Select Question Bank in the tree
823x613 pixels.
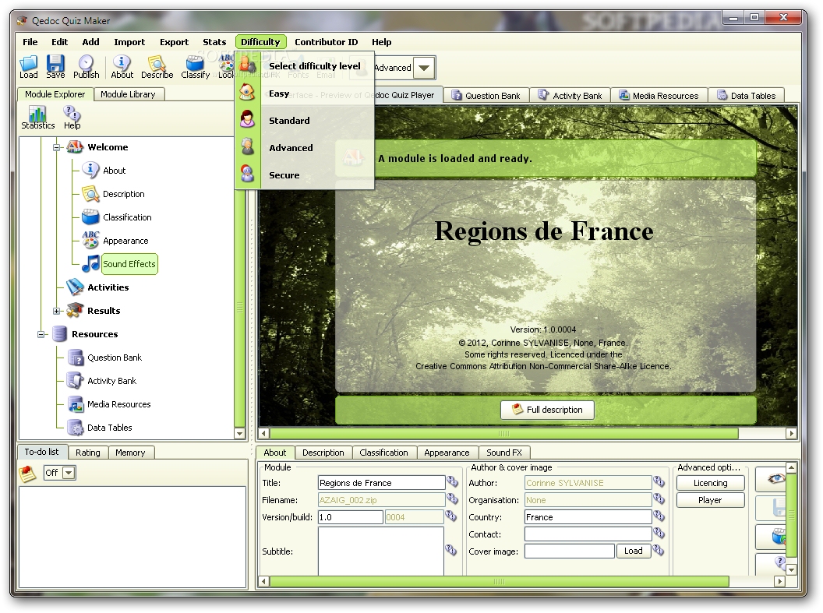pyautogui.click(x=115, y=358)
